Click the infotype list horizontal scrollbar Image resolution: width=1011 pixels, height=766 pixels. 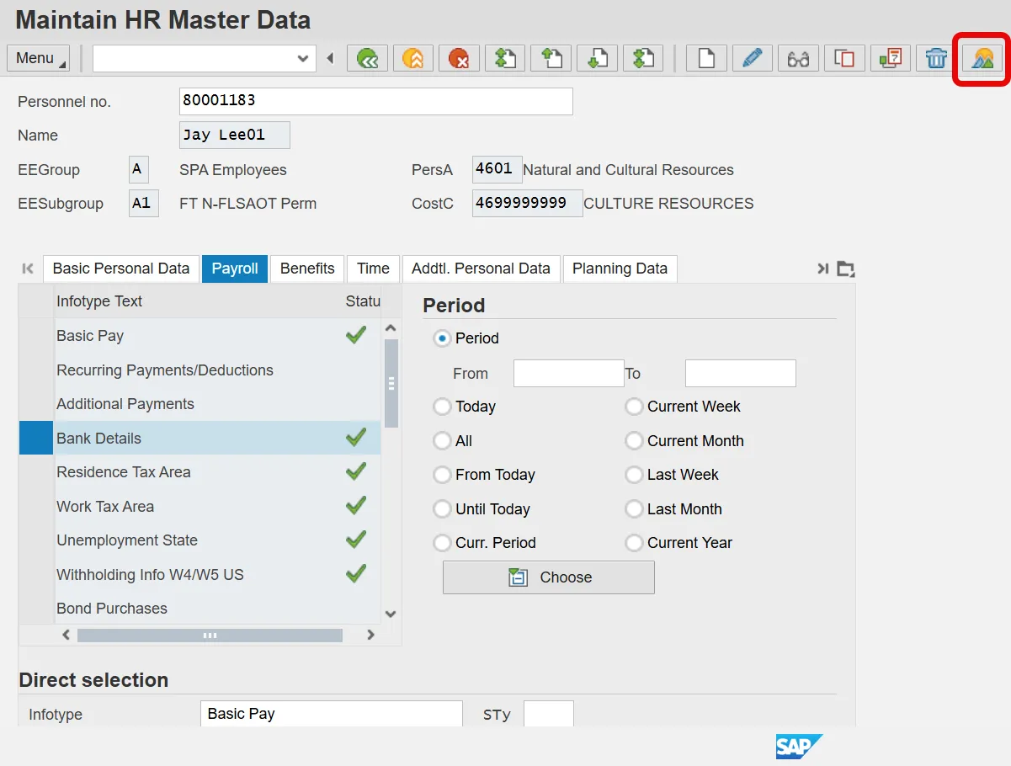(x=210, y=636)
